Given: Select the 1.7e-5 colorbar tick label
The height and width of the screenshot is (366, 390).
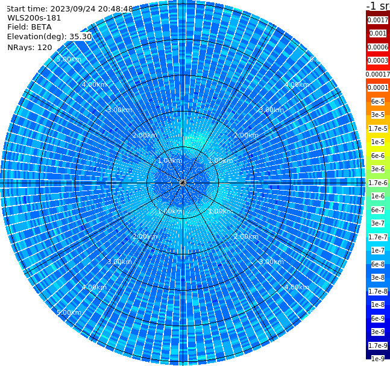Looking at the screenshot, I should (378, 128).
